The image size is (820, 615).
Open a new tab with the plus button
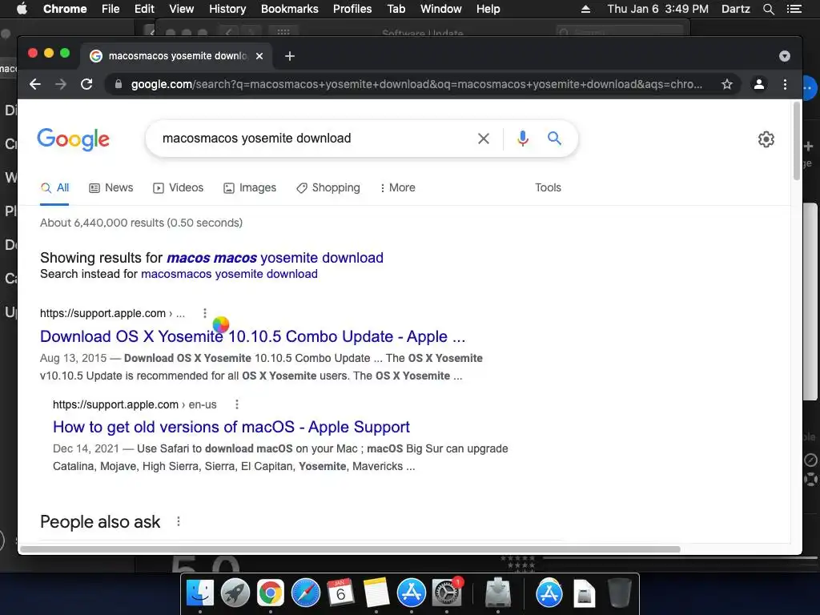point(290,56)
